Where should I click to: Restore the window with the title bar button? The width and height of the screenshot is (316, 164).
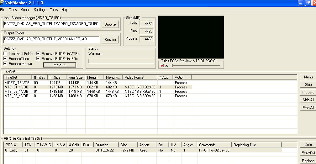pos(308,3)
